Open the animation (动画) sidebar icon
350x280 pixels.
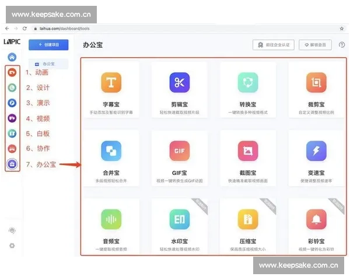coord(12,72)
